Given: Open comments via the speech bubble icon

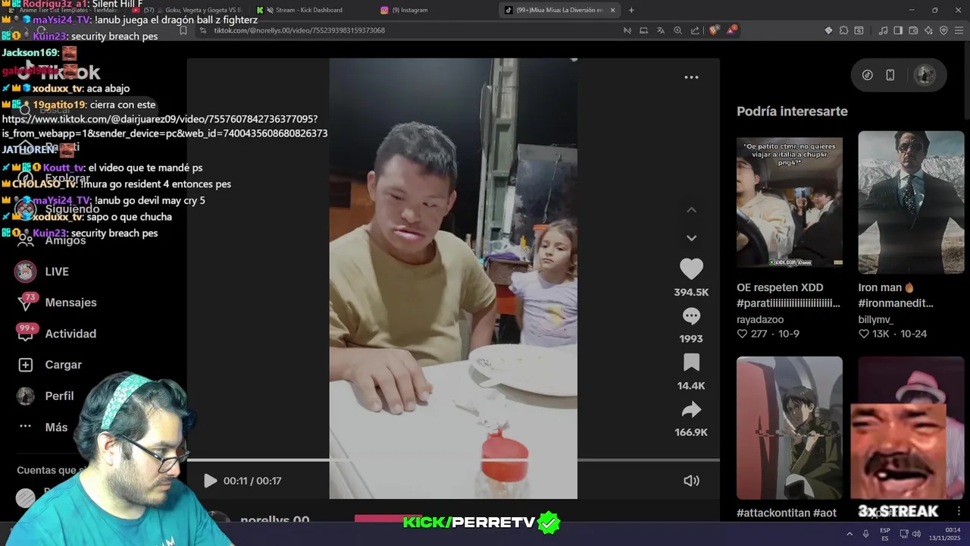Looking at the screenshot, I should 691,316.
